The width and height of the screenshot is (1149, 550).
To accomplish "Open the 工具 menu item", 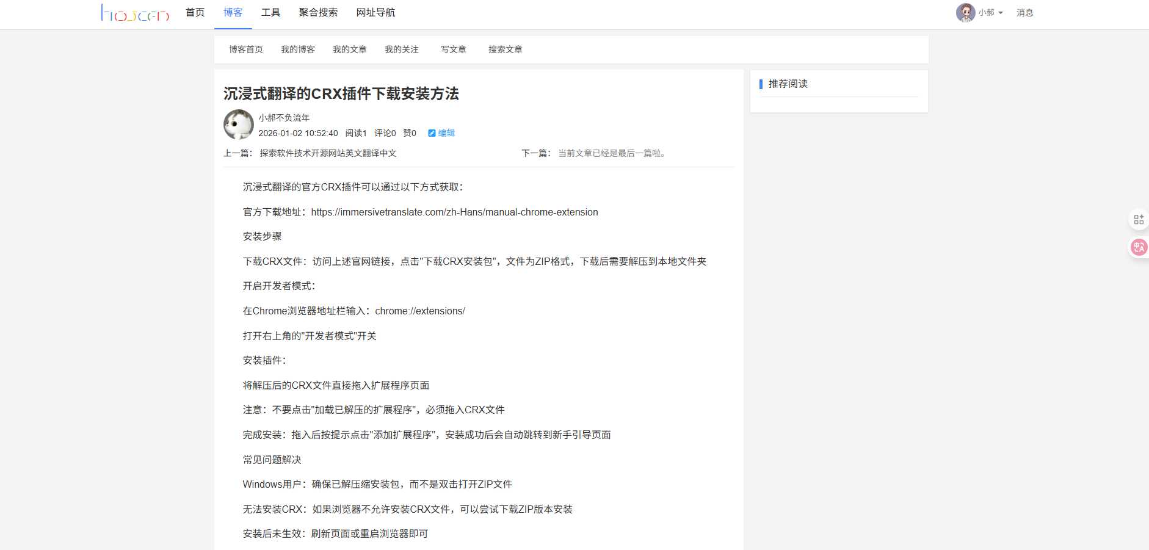I will [270, 13].
